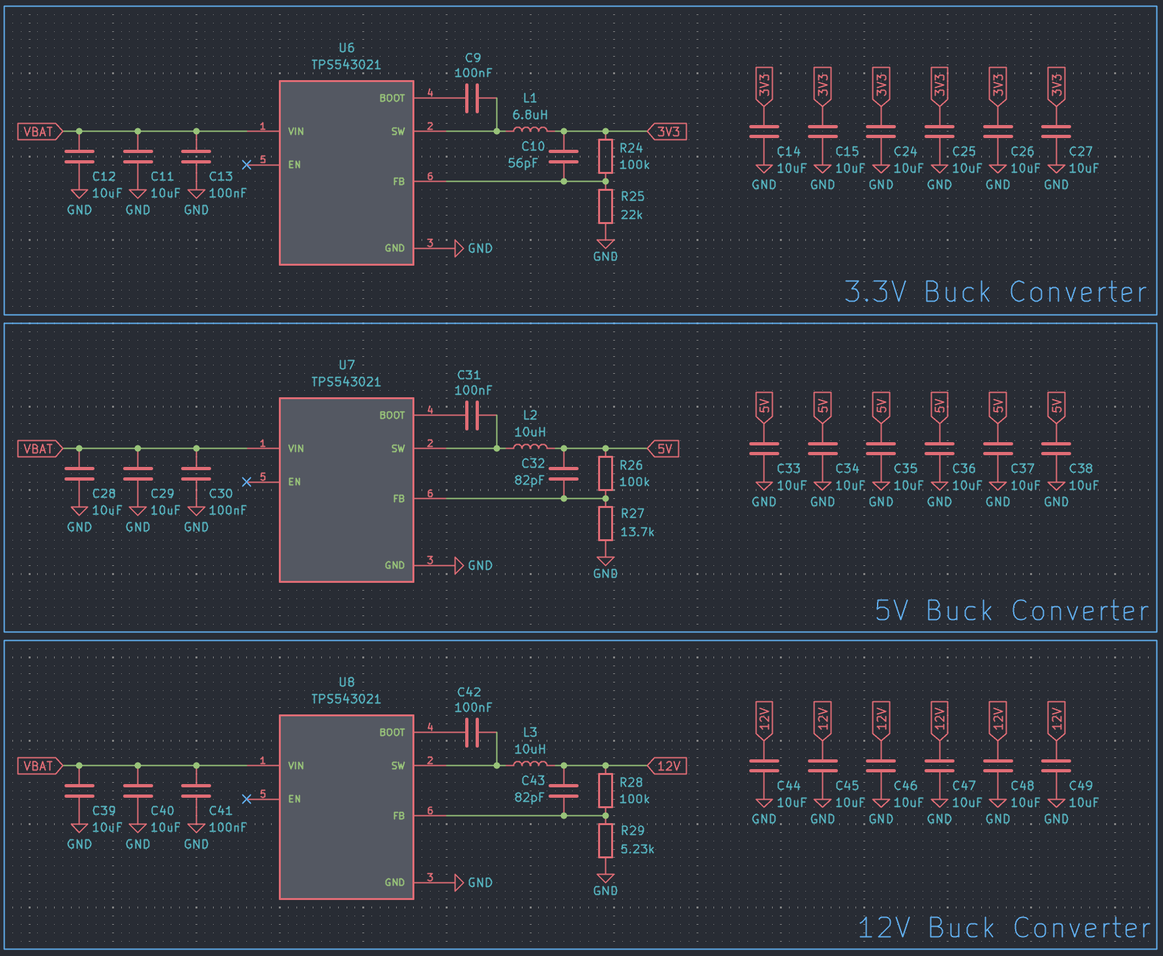This screenshot has height=956, width=1163.
Task: Click the "BOOT" pin label on U7
Action: click(x=392, y=415)
